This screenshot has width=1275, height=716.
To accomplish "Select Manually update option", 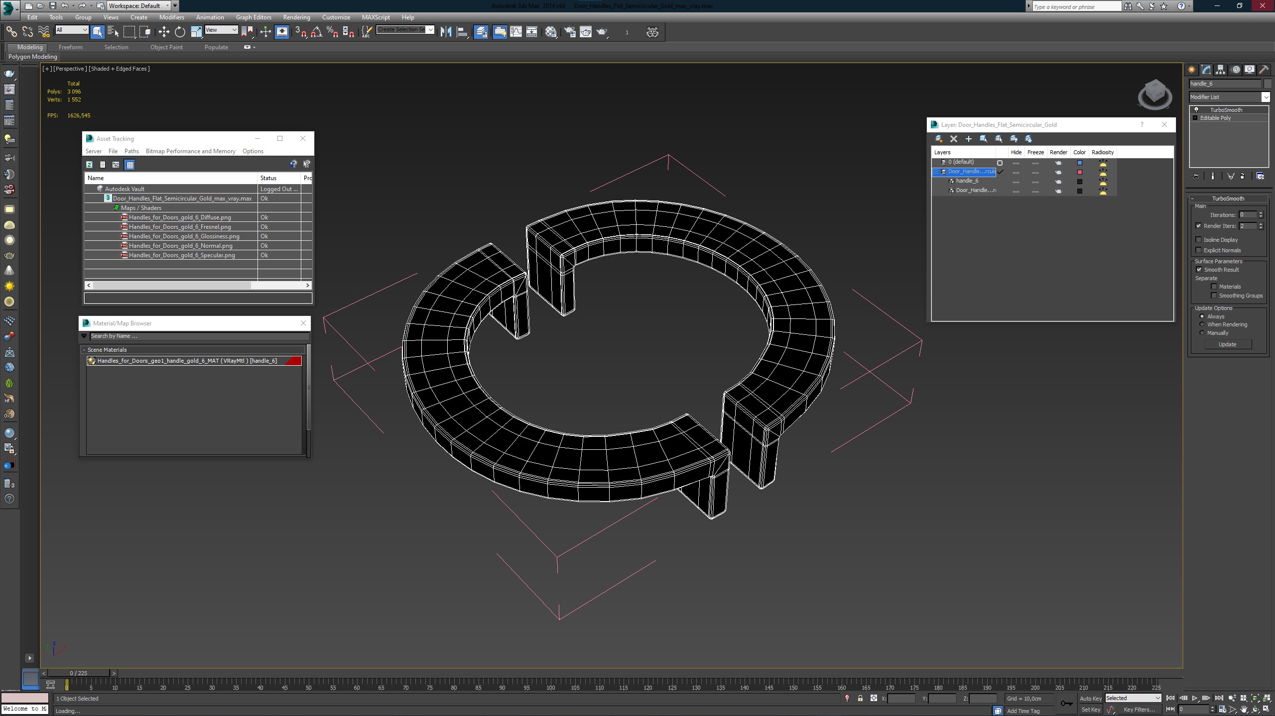I will tap(1202, 333).
